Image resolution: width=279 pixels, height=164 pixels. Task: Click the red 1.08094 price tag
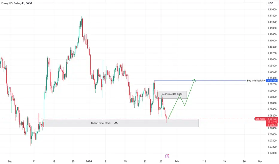click(x=272, y=125)
